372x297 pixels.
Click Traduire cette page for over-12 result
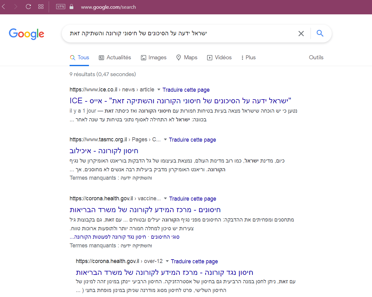click(194, 261)
